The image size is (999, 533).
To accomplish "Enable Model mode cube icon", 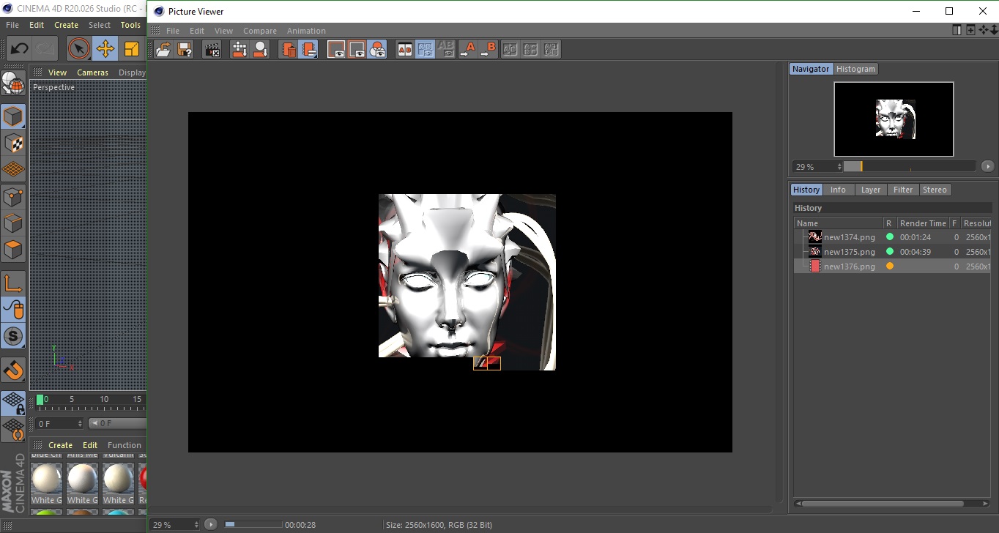I will pos(12,116).
